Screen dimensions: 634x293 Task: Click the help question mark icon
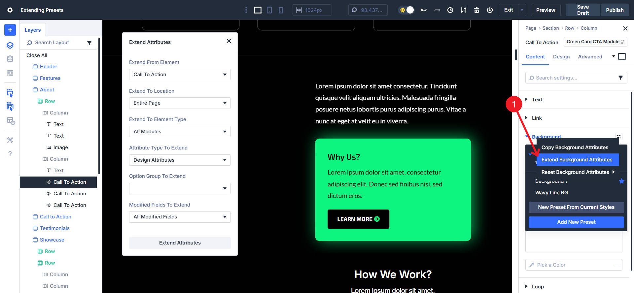click(x=10, y=153)
